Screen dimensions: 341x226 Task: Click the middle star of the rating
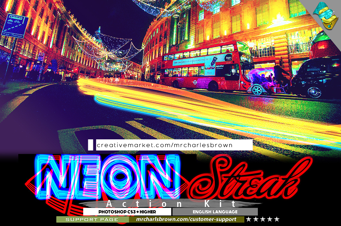pos(263,219)
